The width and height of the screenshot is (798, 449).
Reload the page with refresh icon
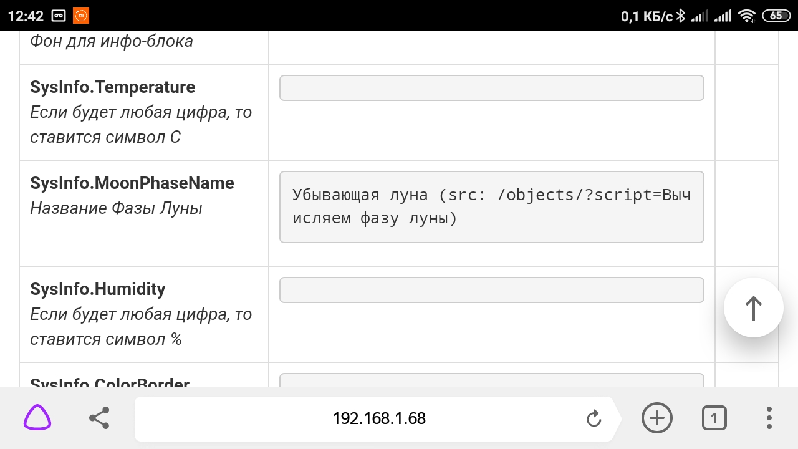[x=594, y=418]
